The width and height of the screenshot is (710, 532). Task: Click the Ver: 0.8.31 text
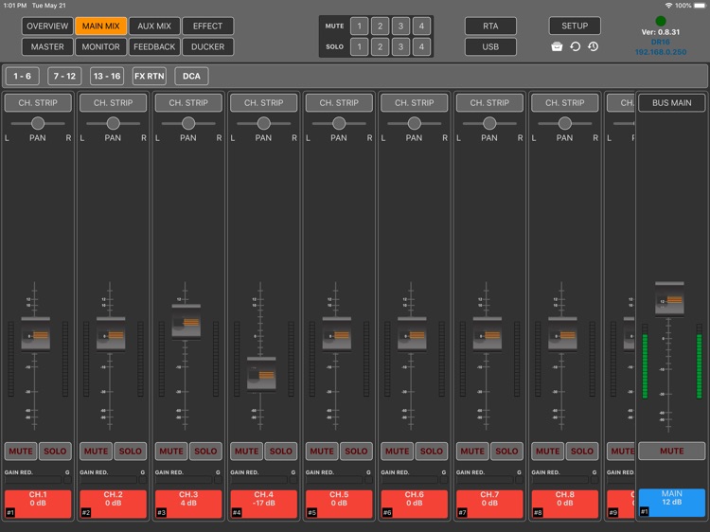point(661,32)
